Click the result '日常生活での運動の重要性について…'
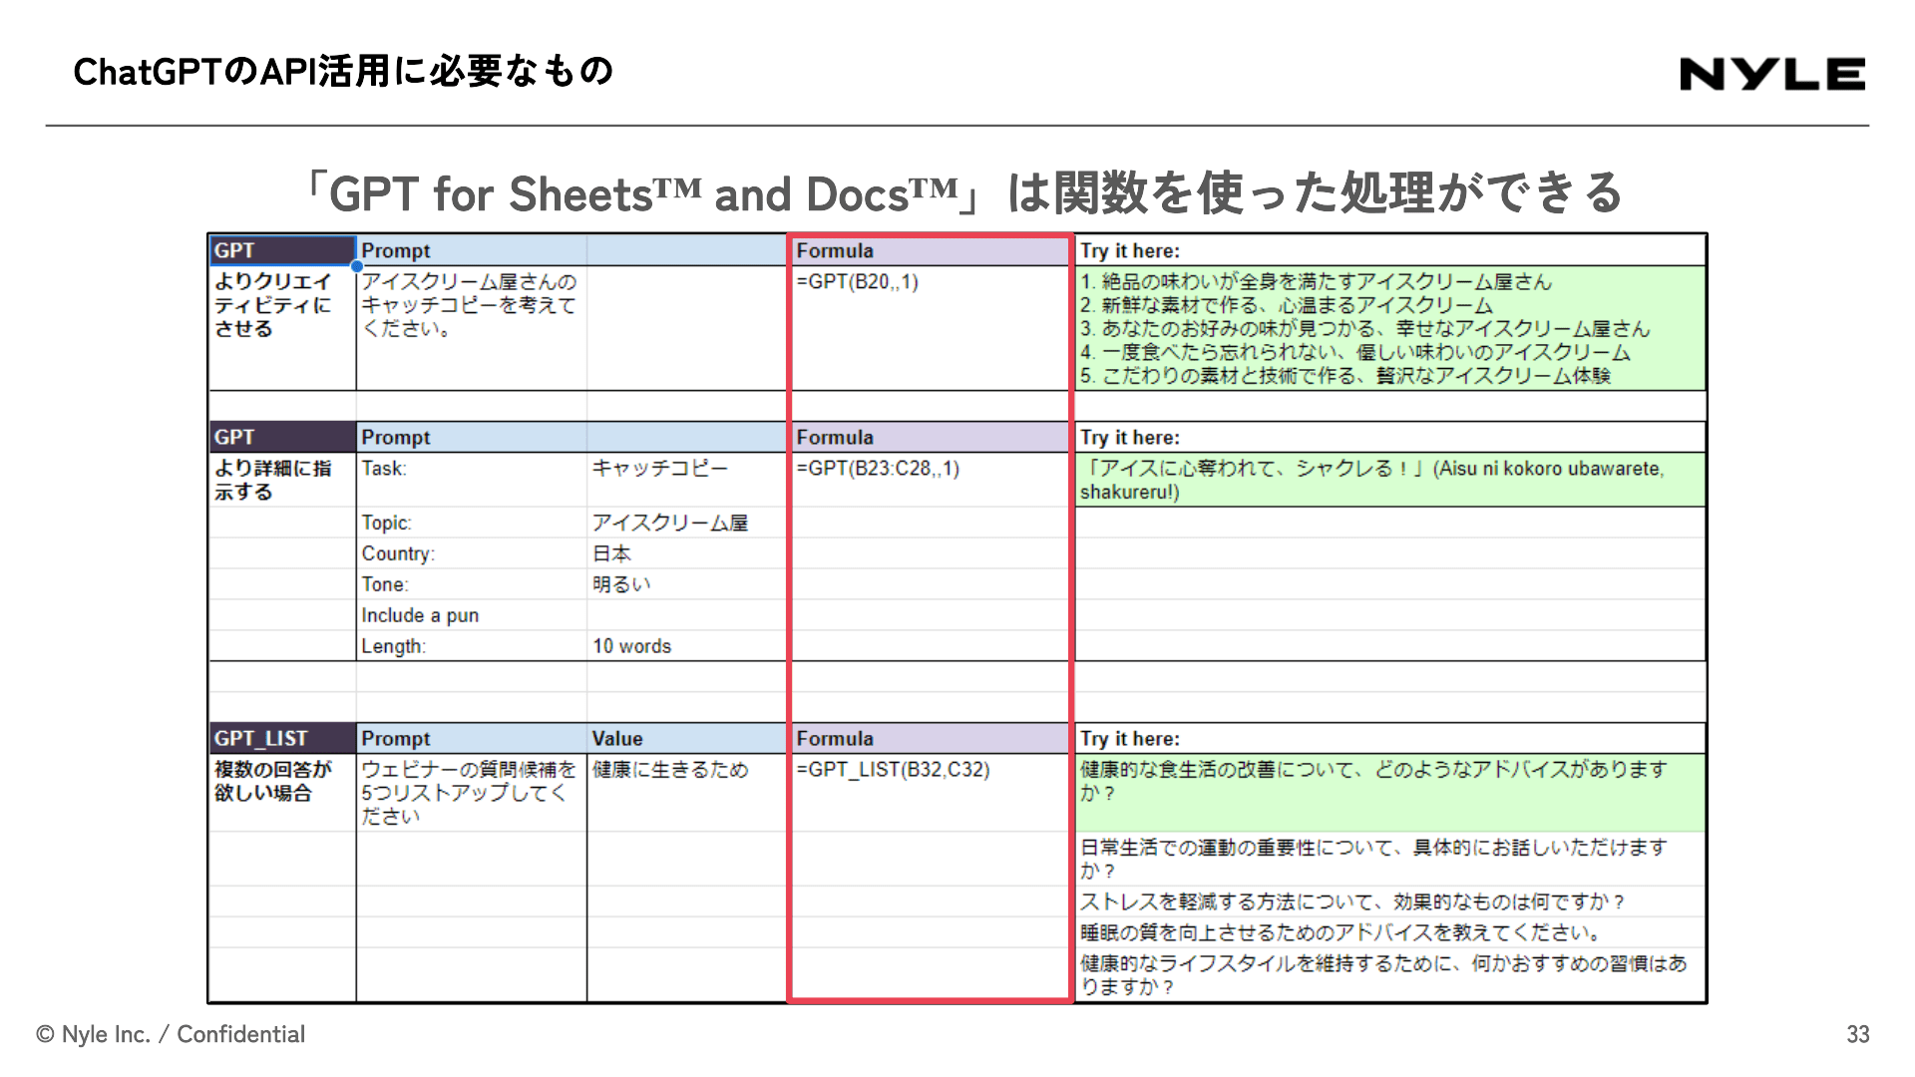Screen dimensions: 1915x1077 coord(1390,860)
